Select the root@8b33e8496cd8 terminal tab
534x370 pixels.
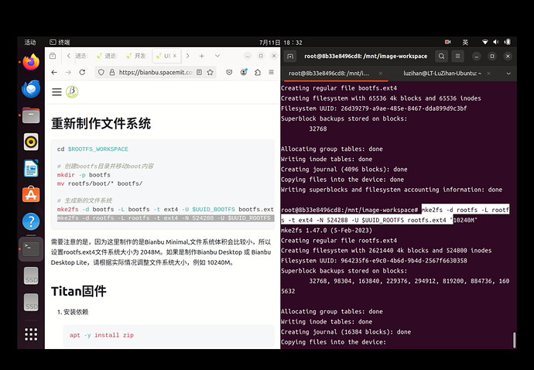tap(329, 74)
